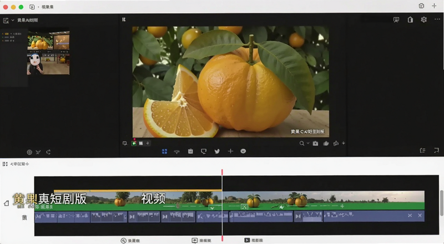This screenshot has height=244, width=444.
Task: Click the yellow range bar above the video clip
Action: coord(138,191)
